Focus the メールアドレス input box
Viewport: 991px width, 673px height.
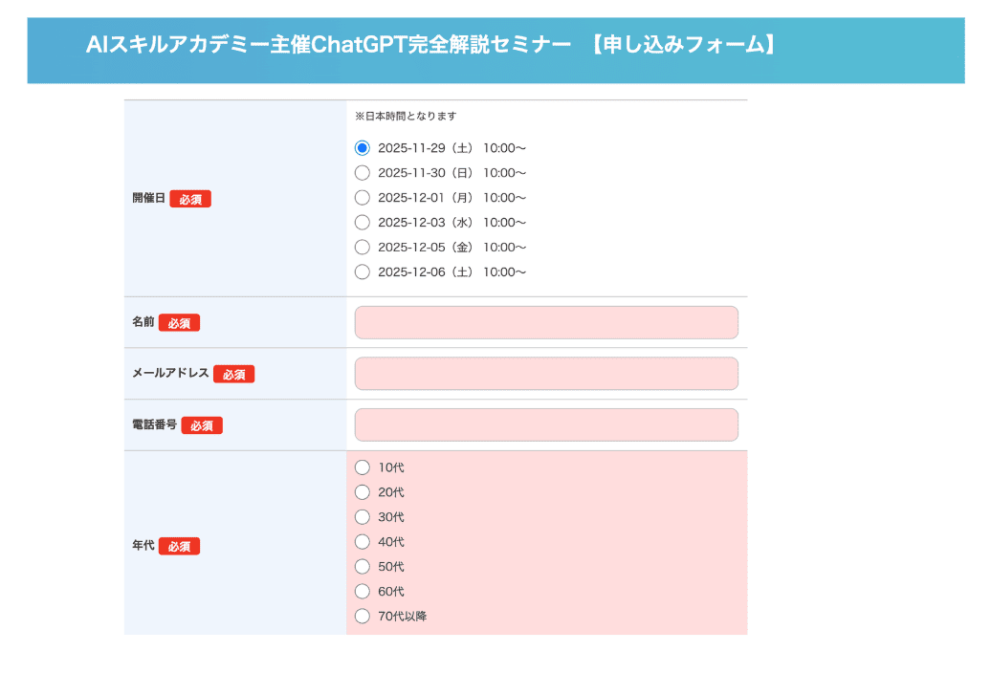(546, 374)
